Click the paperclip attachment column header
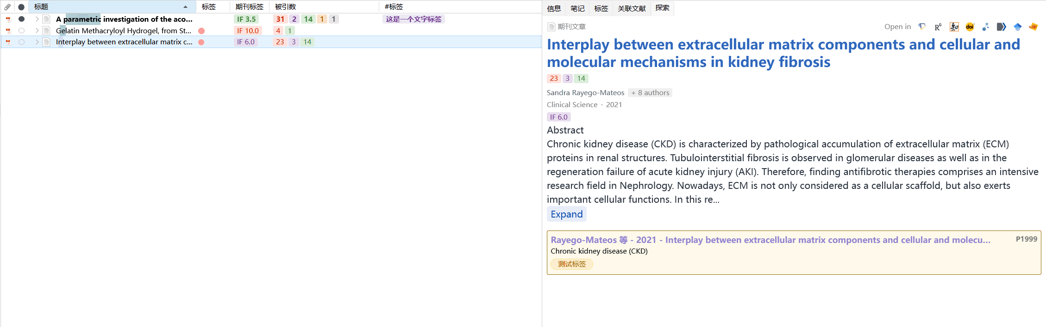Viewport: 1046px width, 327px height. click(x=7, y=7)
